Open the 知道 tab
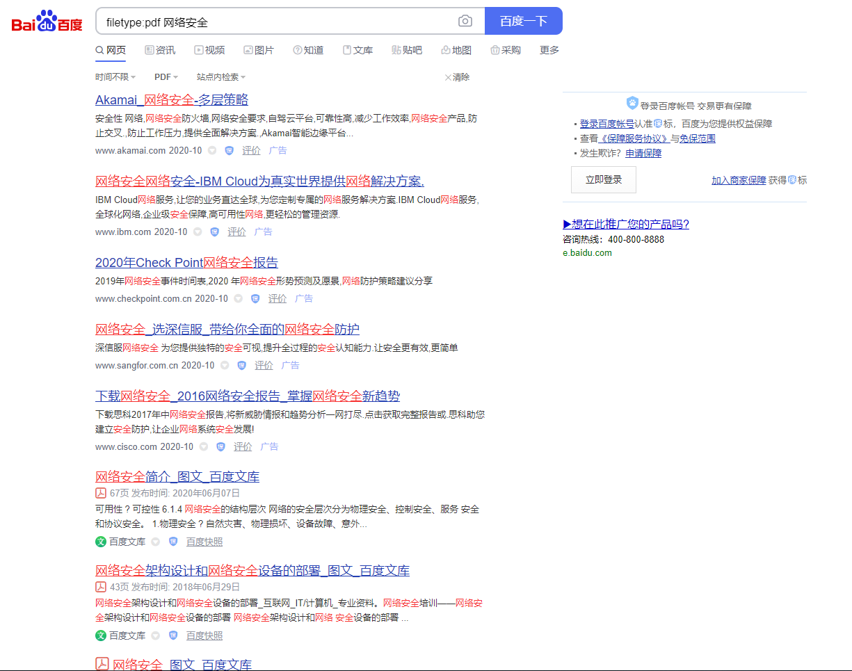The width and height of the screenshot is (852, 671). pyautogui.click(x=308, y=50)
